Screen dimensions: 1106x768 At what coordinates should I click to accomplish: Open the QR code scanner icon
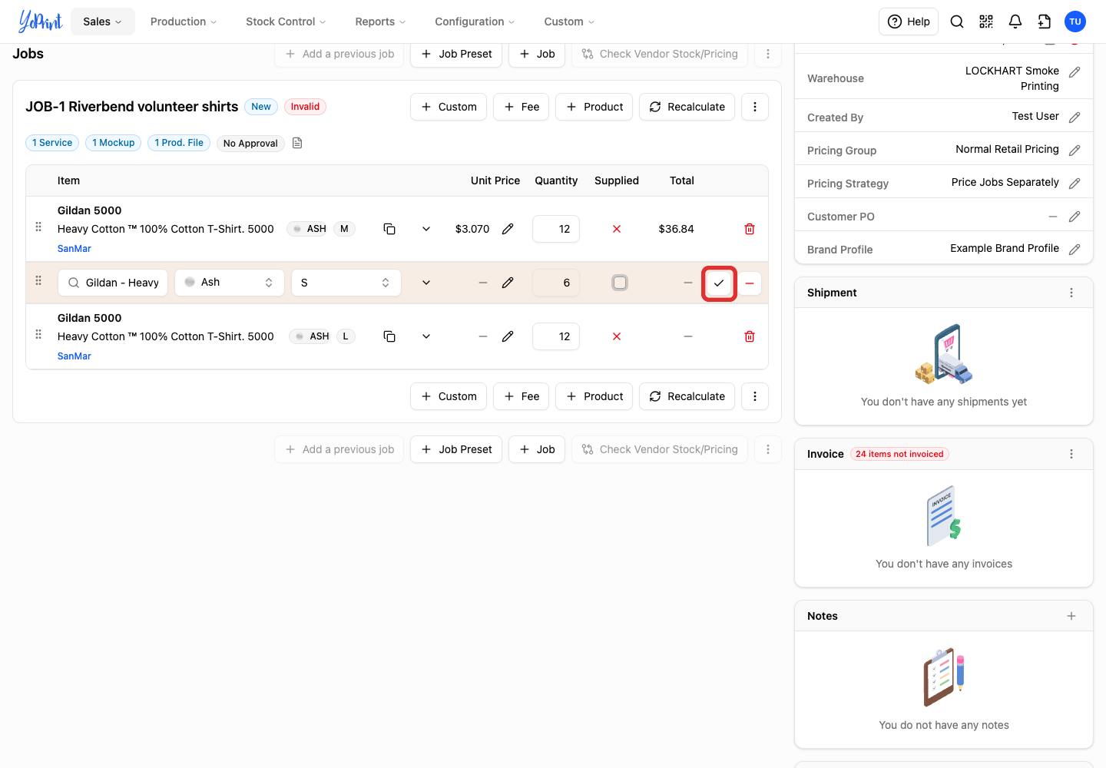click(986, 22)
